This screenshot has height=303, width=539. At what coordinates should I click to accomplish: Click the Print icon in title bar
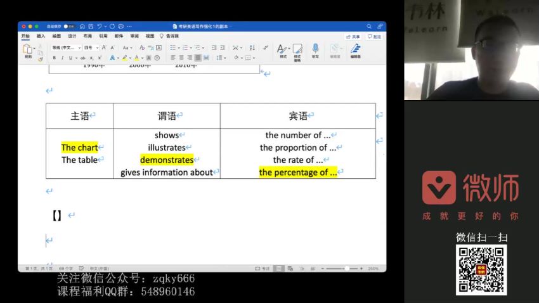pyautogui.click(x=120, y=27)
